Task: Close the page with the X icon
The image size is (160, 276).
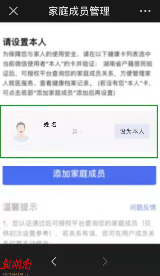Action: [x=14, y=11]
